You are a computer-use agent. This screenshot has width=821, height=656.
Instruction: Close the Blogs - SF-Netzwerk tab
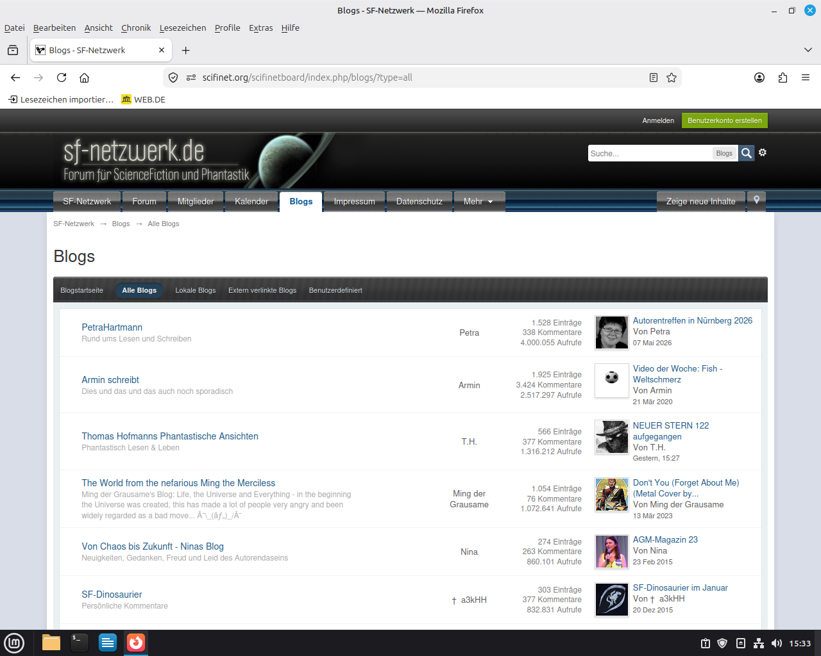(162, 50)
